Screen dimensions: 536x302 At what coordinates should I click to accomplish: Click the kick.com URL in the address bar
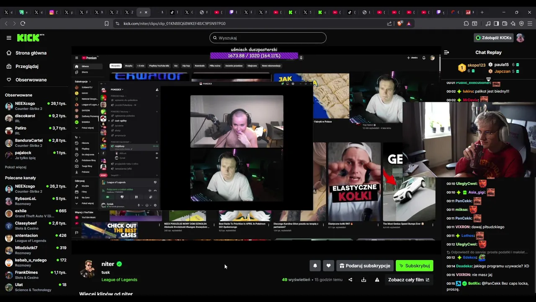pos(174,23)
